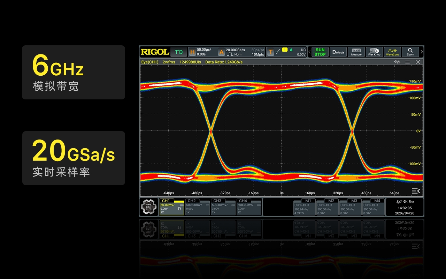Click the gear navigation icon at bottom-left
The image size is (446, 279).
click(x=149, y=207)
